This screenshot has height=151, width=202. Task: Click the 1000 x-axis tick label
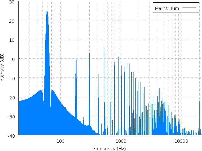tap(121, 141)
